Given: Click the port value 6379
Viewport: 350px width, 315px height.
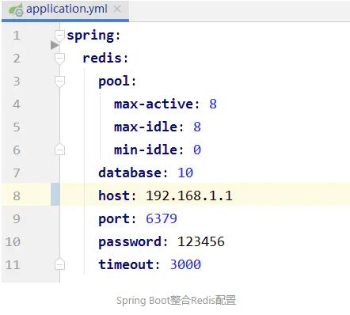Looking at the screenshot, I should pyautogui.click(x=162, y=219).
